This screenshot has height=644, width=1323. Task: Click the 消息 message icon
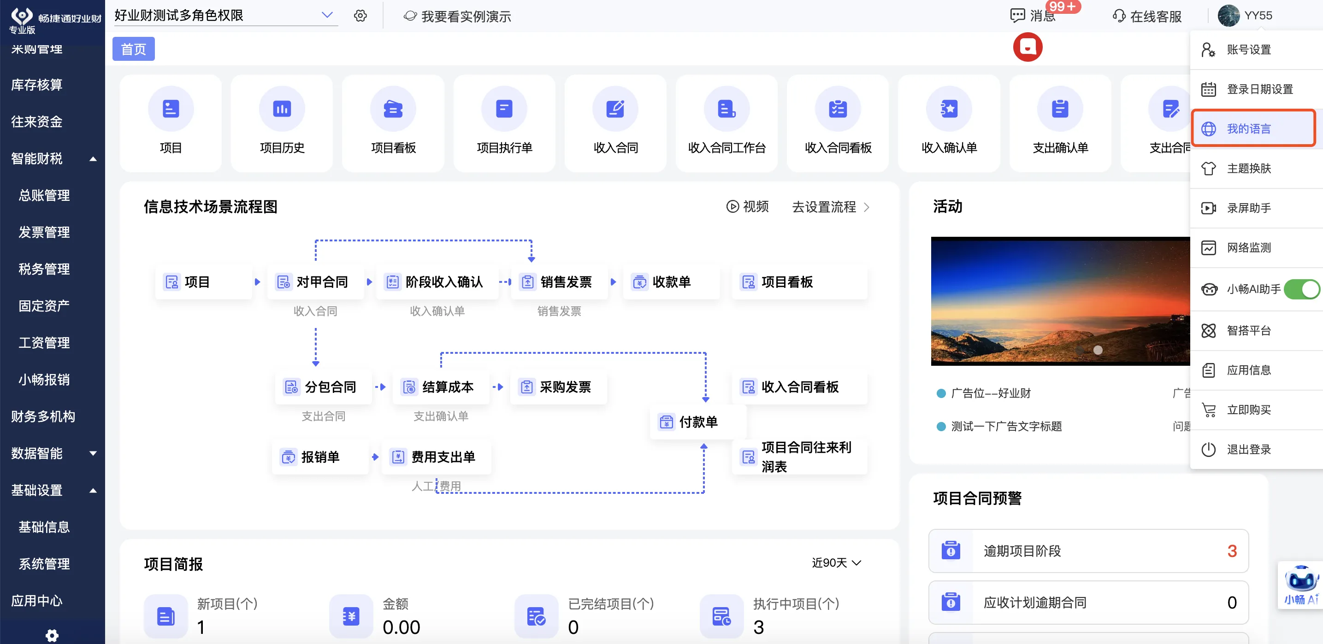coord(1017,16)
